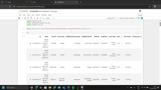Open the Settings menu
This screenshot has width=161, height=90.
coord(44,15)
